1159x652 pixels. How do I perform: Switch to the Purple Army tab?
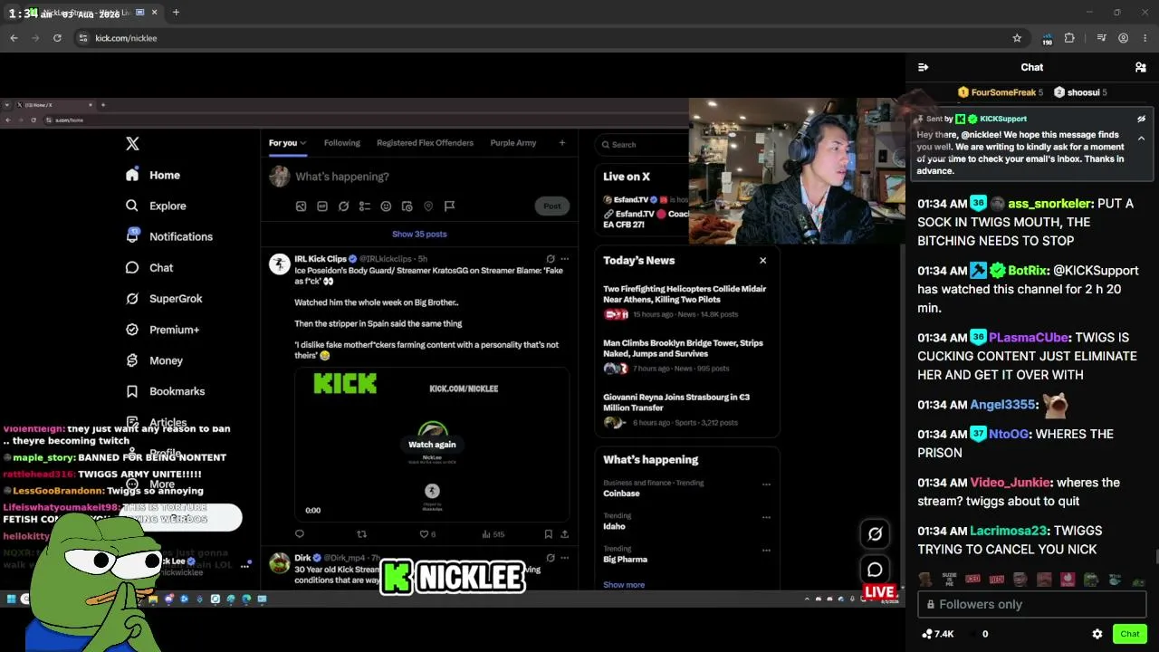513,143
